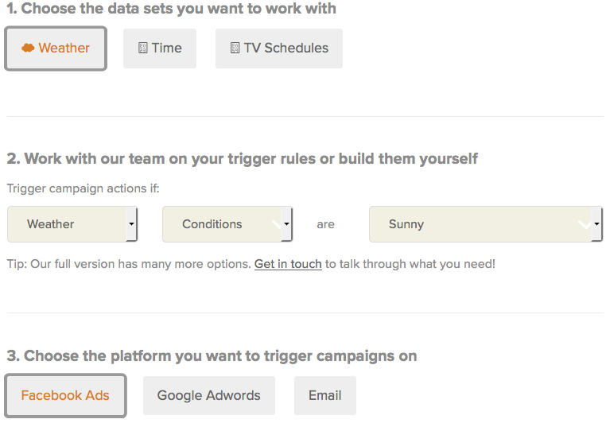Viewport: 606px width, 423px height.
Task: Enable the TV Schedules data set
Action: tap(279, 48)
